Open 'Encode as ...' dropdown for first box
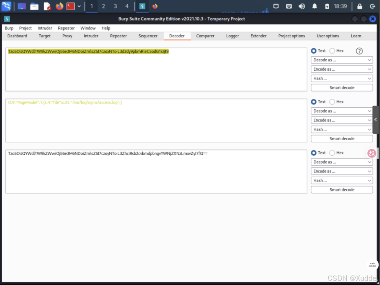380x285 pixels. (x=342, y=69)
